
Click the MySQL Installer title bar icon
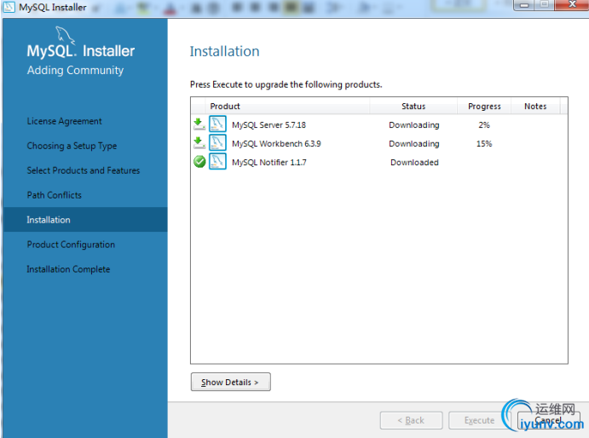[9, 7]
